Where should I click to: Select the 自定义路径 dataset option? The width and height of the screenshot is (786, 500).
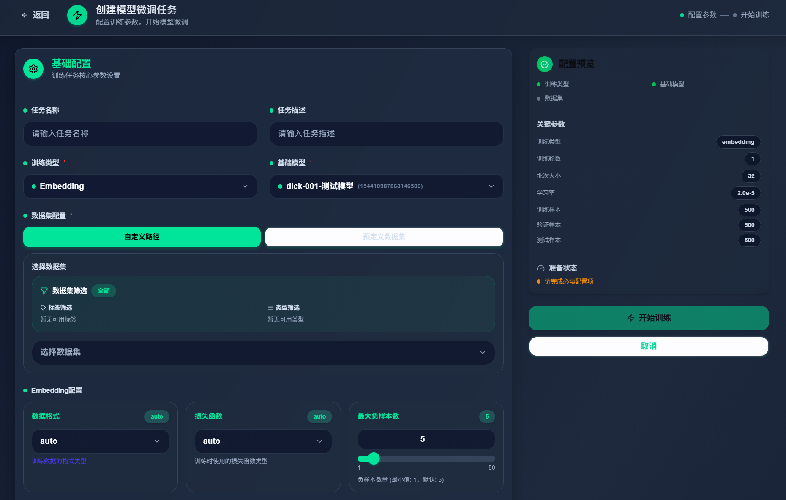pyautogui.click(x=142, y=237)
